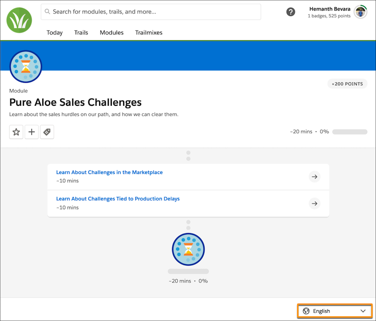Click the Pure Aloe Sales Challenges title
The height and width of the screenshot is (321, 376).
click(x=76, y=102)
